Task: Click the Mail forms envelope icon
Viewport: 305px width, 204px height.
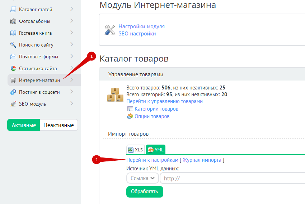Action: [x=13, y=57]
